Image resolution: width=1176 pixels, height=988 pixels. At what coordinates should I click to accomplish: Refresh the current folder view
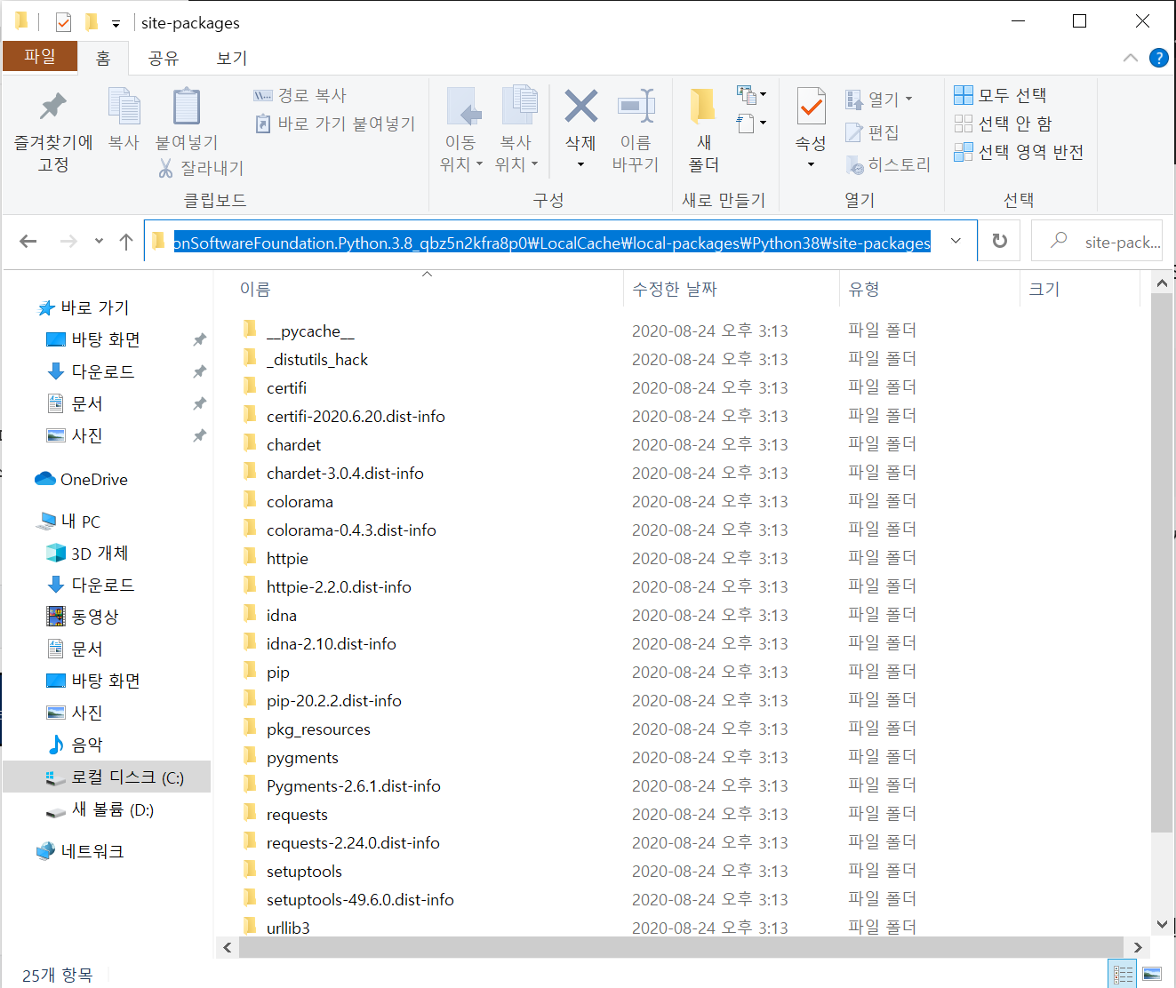(x=1000, y=241)
